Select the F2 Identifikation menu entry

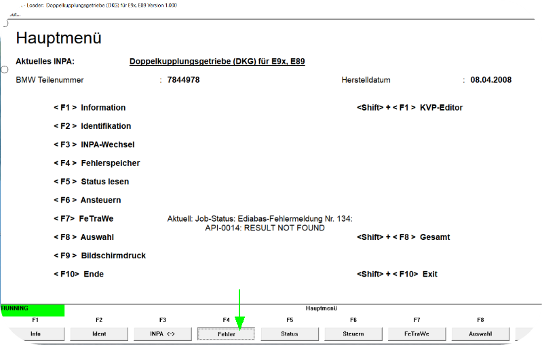point(92,126)
